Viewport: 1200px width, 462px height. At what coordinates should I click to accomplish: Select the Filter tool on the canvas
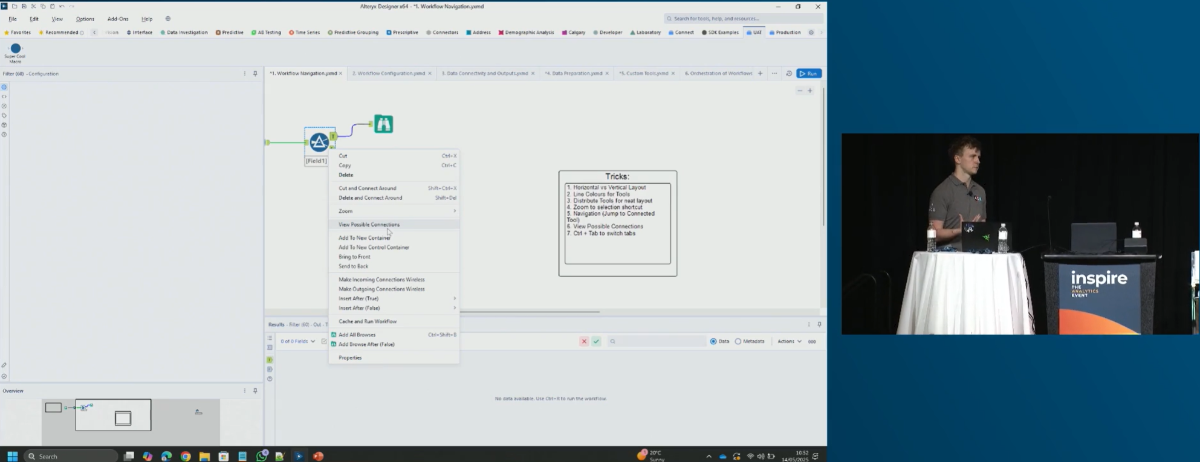point(319,142)
